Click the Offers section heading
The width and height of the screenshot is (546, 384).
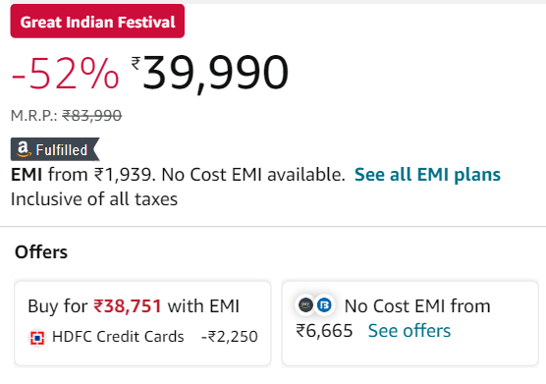pos(41,251)
